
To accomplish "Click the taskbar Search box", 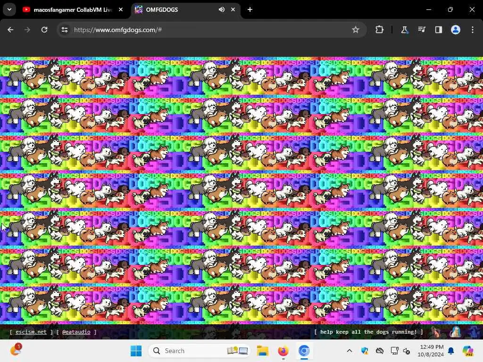I will tap(200, 351).
